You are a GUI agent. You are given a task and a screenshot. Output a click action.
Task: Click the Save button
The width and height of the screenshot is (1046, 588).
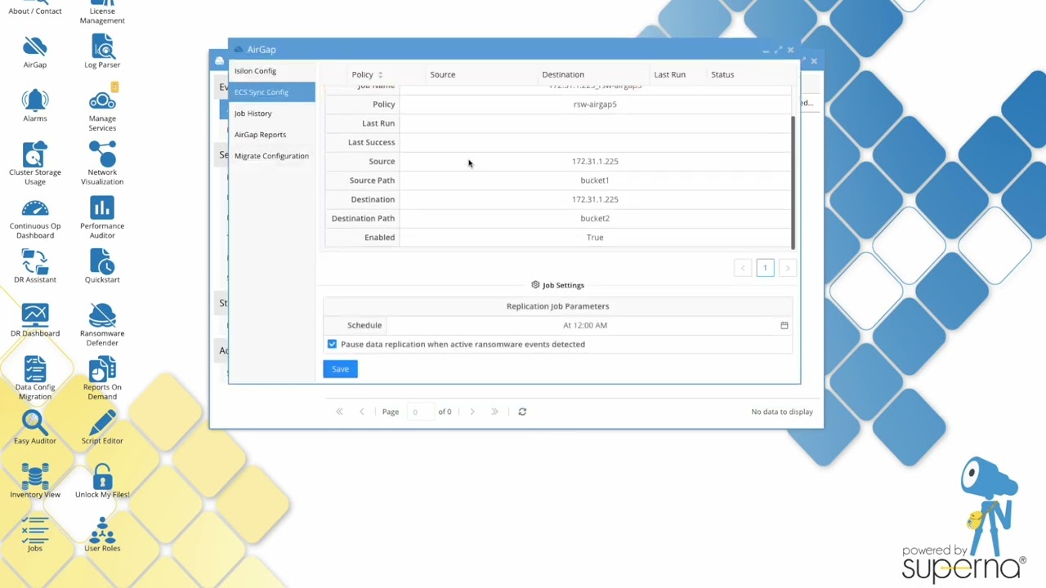coord(340,369)
